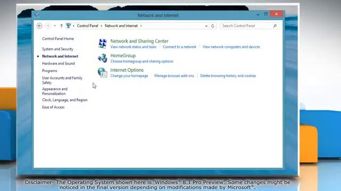
Task: Open View network status and tasks
Action: click(x=133, y=47)
